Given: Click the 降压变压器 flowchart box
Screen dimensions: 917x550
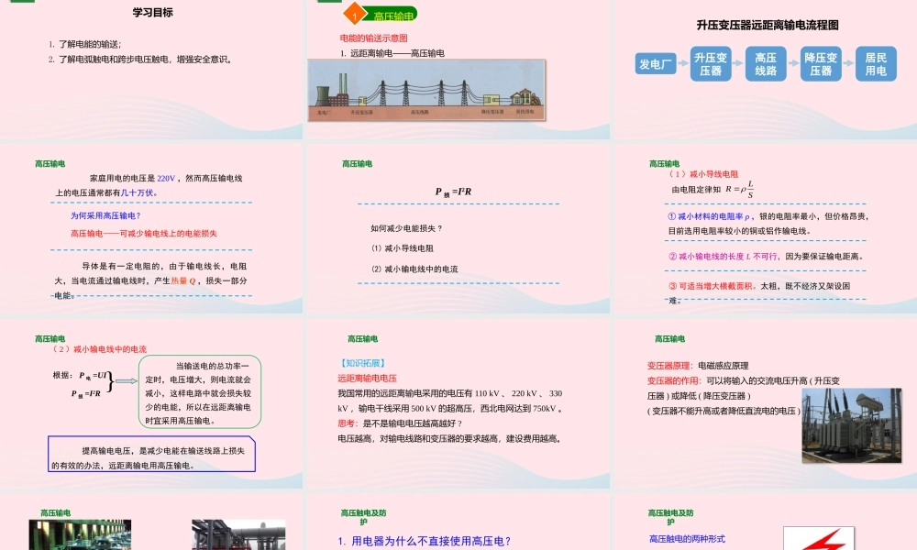Looking at the screenshot, I should [x=821, y=64].
